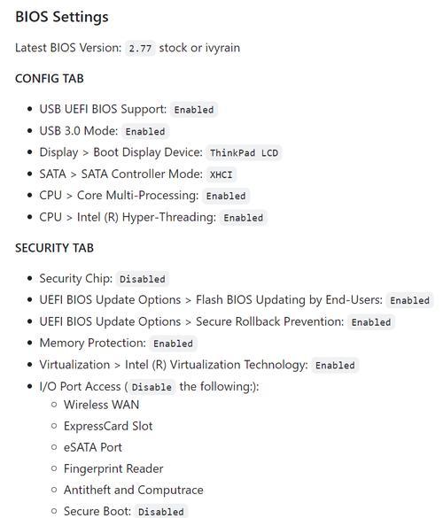
Task: Click the ThinkPad LCD code label
Action: coord(244,153)
